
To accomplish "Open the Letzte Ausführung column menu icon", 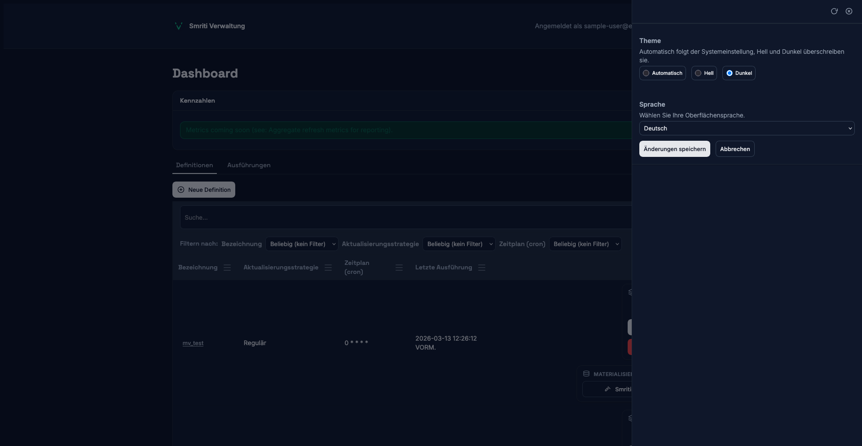I will 482,268.
